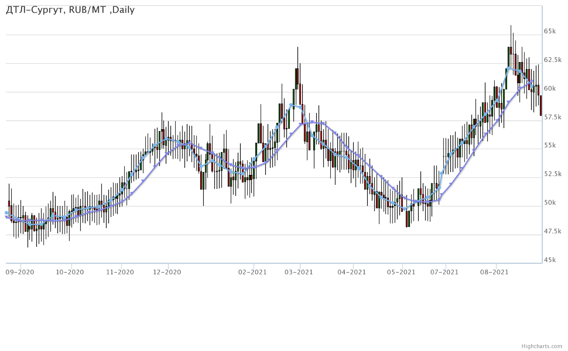Click the 02-2021 date axis label

tap(252, 272)
